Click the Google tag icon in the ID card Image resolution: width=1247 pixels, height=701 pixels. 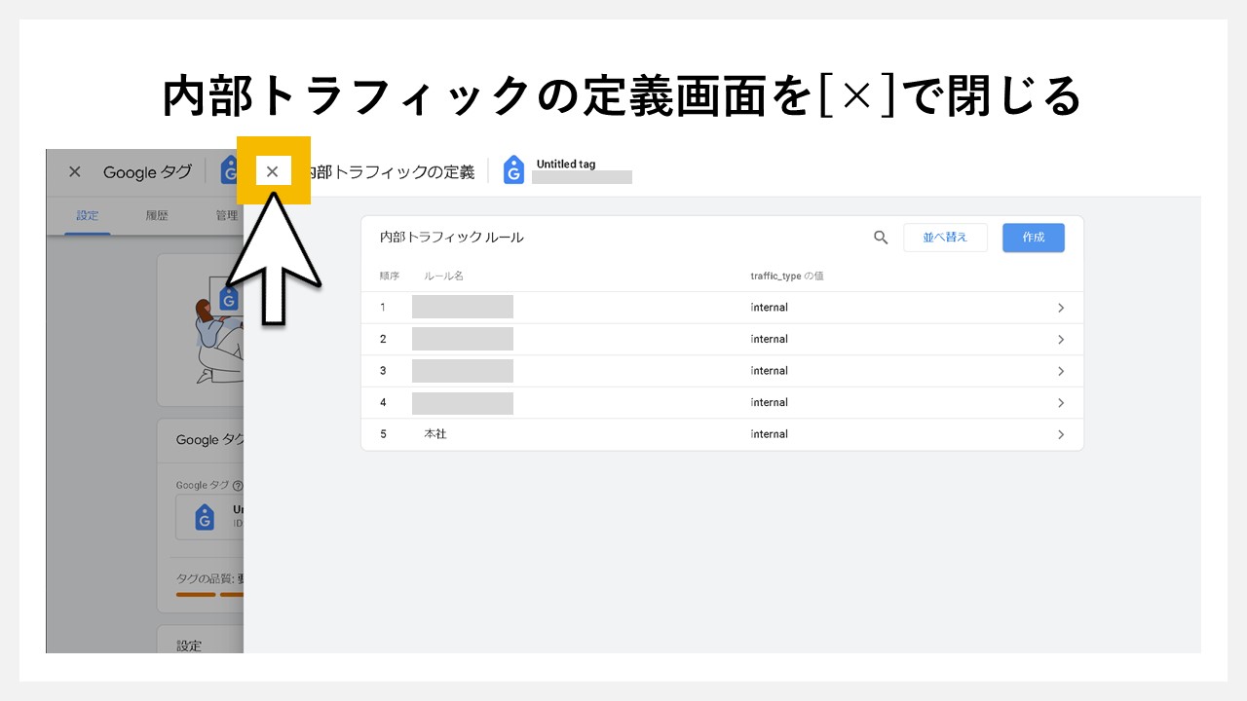205,517
